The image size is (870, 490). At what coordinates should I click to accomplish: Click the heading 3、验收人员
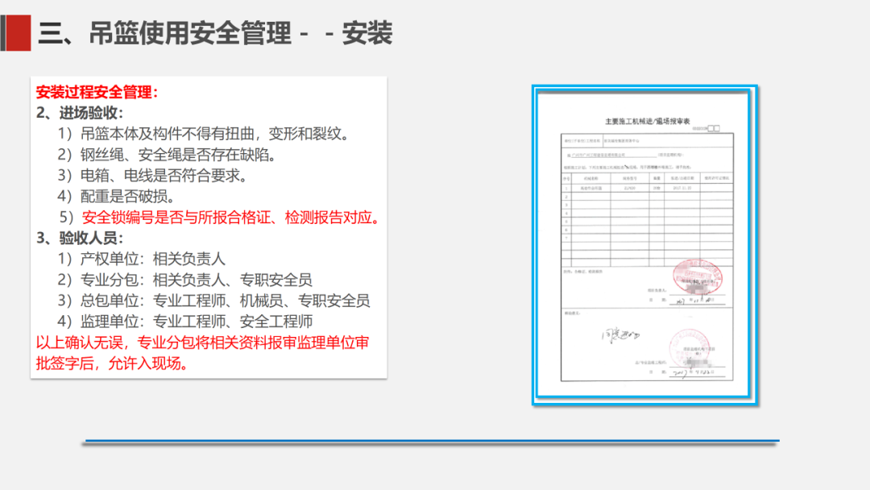[x=80, y=239]
